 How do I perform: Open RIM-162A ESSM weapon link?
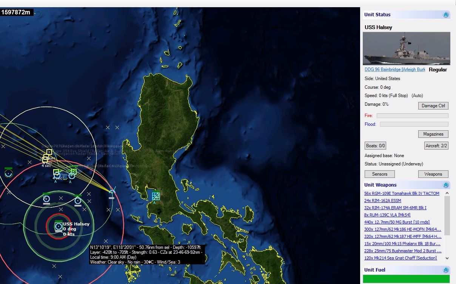click(x=382, y=201)
